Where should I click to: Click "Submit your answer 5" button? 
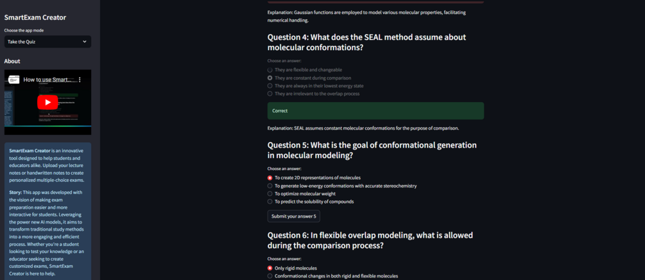293,216
